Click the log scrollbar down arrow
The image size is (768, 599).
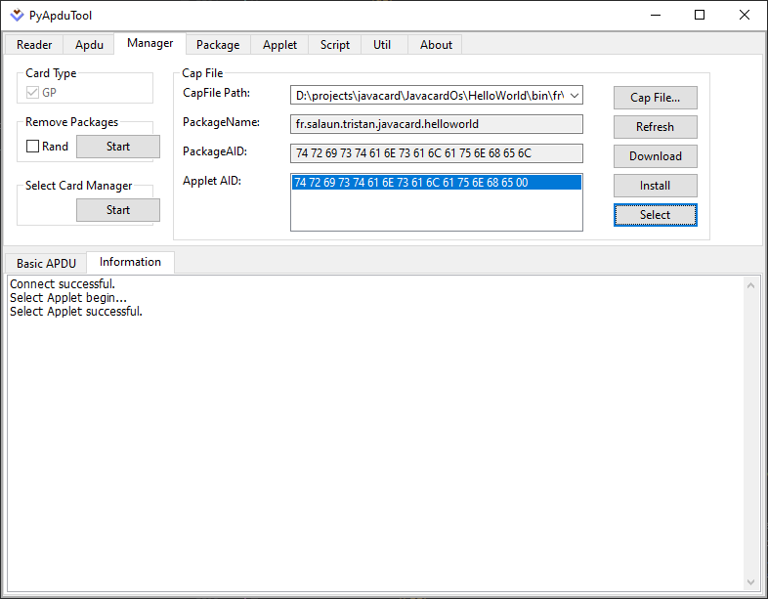click(x=751, y=582)
